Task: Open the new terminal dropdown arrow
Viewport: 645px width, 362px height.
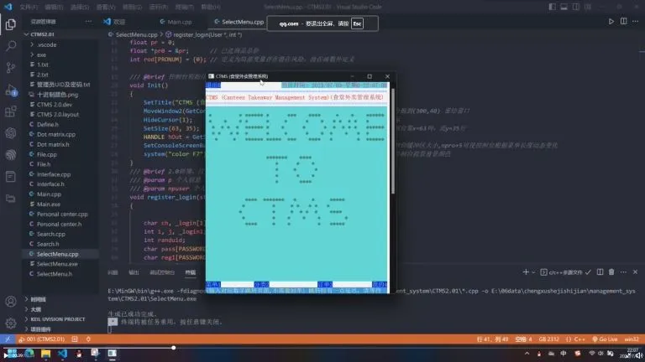Action: point(532,271)
